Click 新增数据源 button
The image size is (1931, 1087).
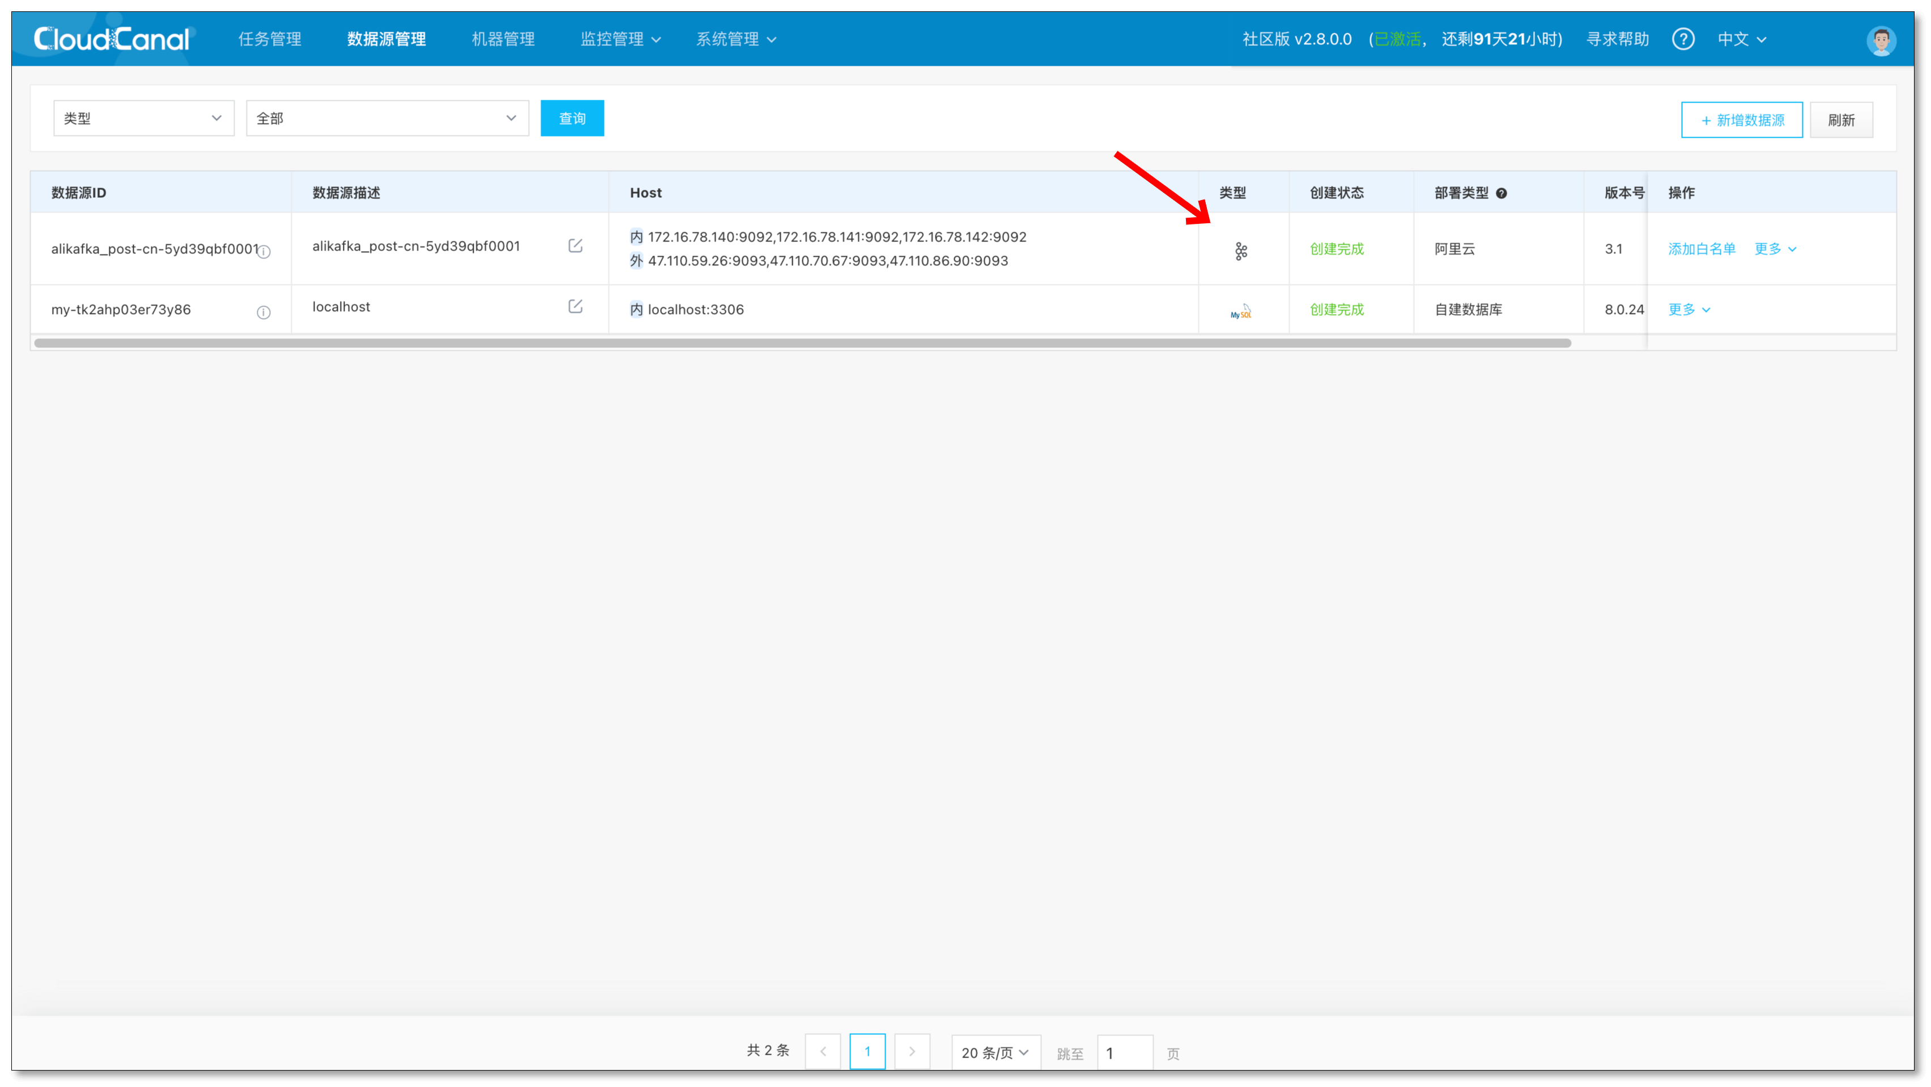[1741, 120]
